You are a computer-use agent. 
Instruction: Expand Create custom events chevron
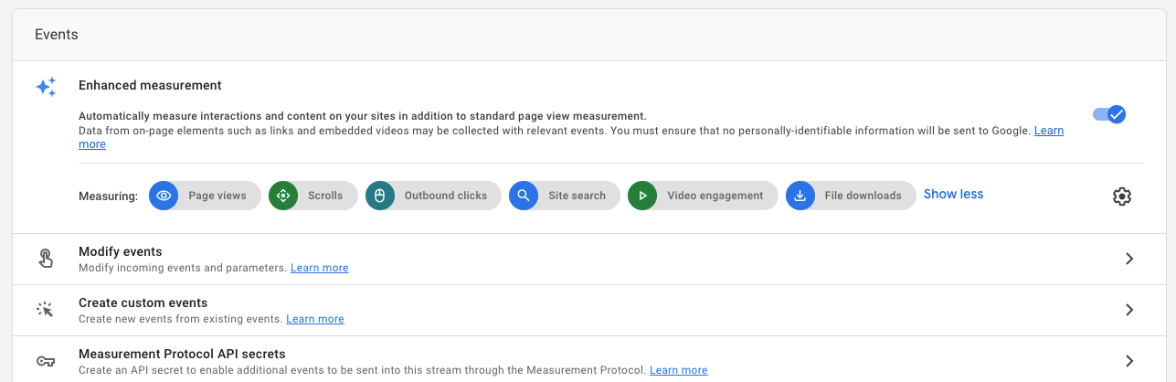[1129, 310]
